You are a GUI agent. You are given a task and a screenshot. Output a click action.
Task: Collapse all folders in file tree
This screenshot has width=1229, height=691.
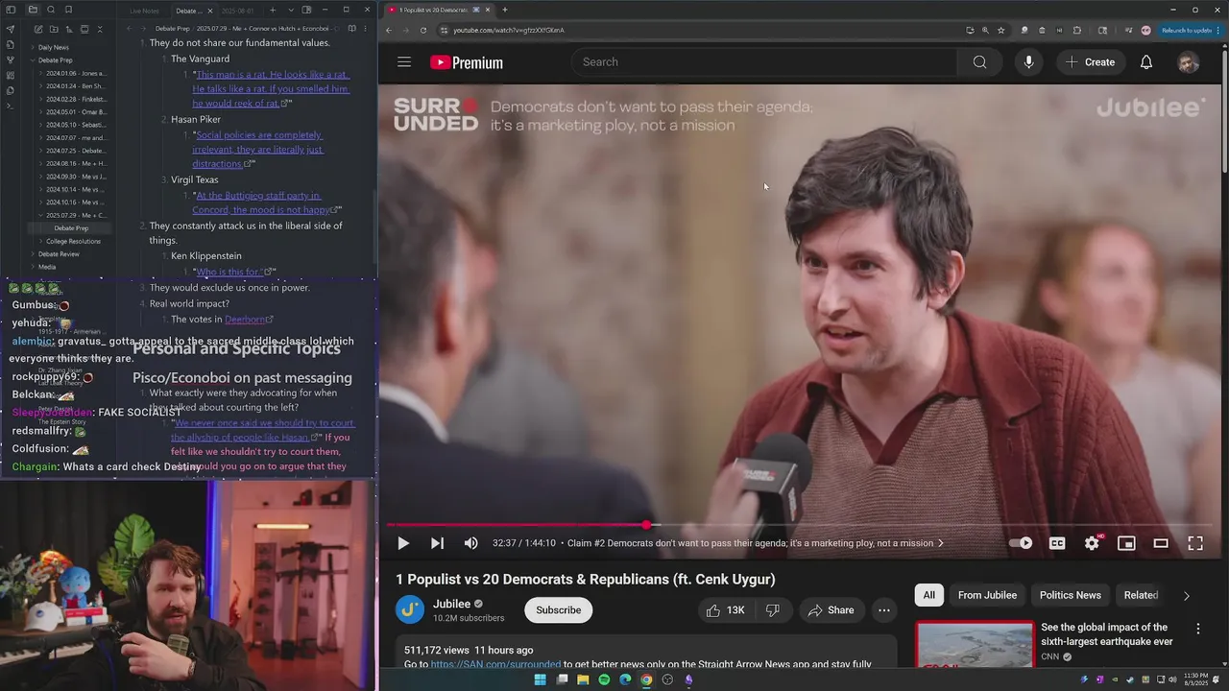(100, 29)
